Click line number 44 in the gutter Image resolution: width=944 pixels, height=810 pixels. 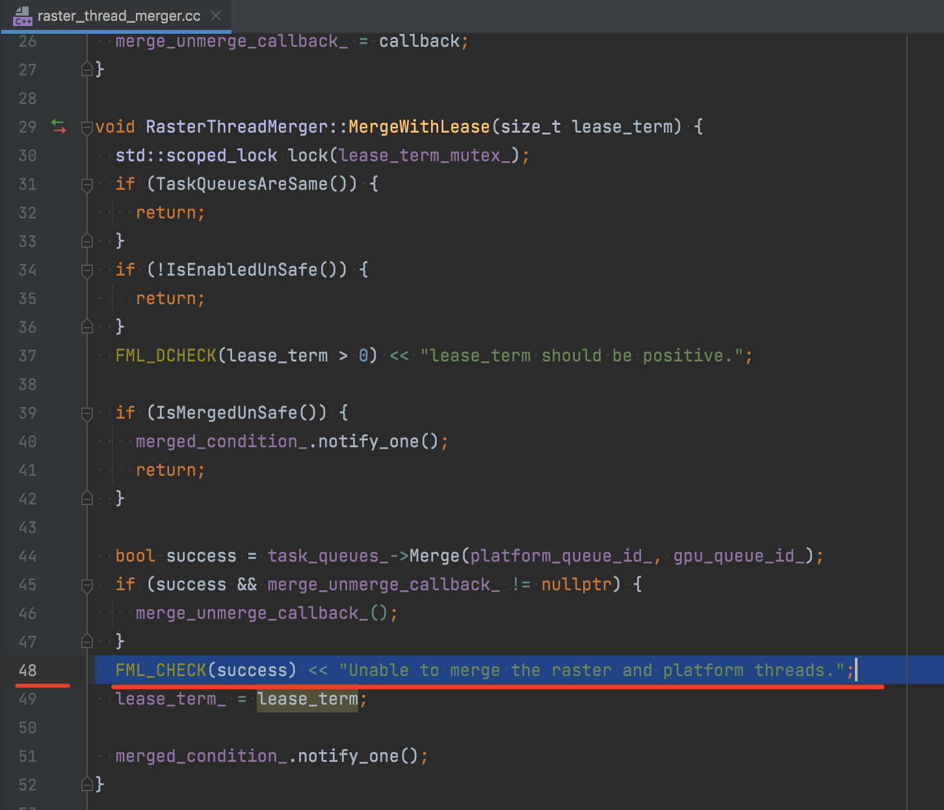(27, 556)
